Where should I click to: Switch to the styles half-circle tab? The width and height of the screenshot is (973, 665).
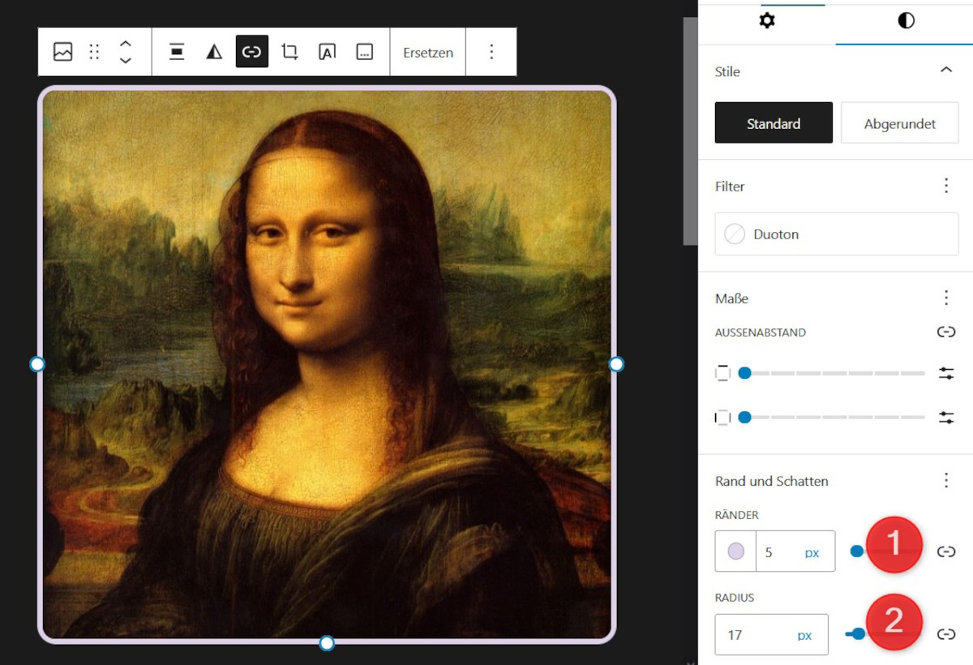click(906, 21)
